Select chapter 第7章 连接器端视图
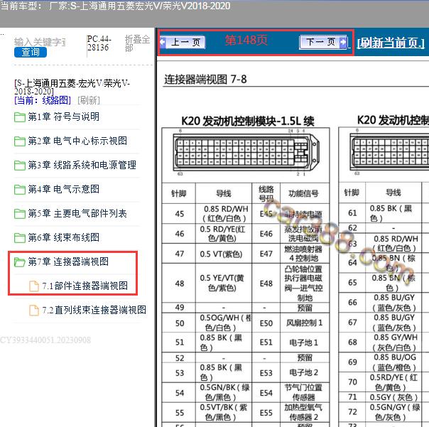 (68, 261)
